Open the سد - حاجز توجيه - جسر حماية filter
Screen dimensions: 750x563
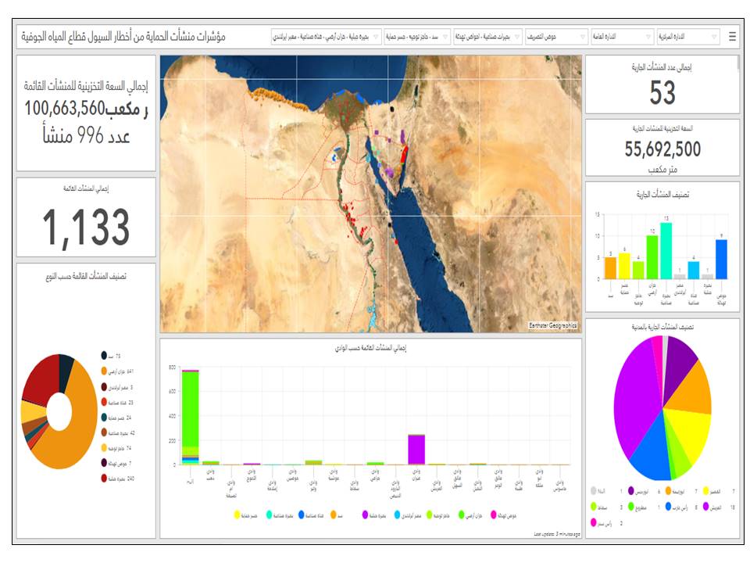coord(418,37)
